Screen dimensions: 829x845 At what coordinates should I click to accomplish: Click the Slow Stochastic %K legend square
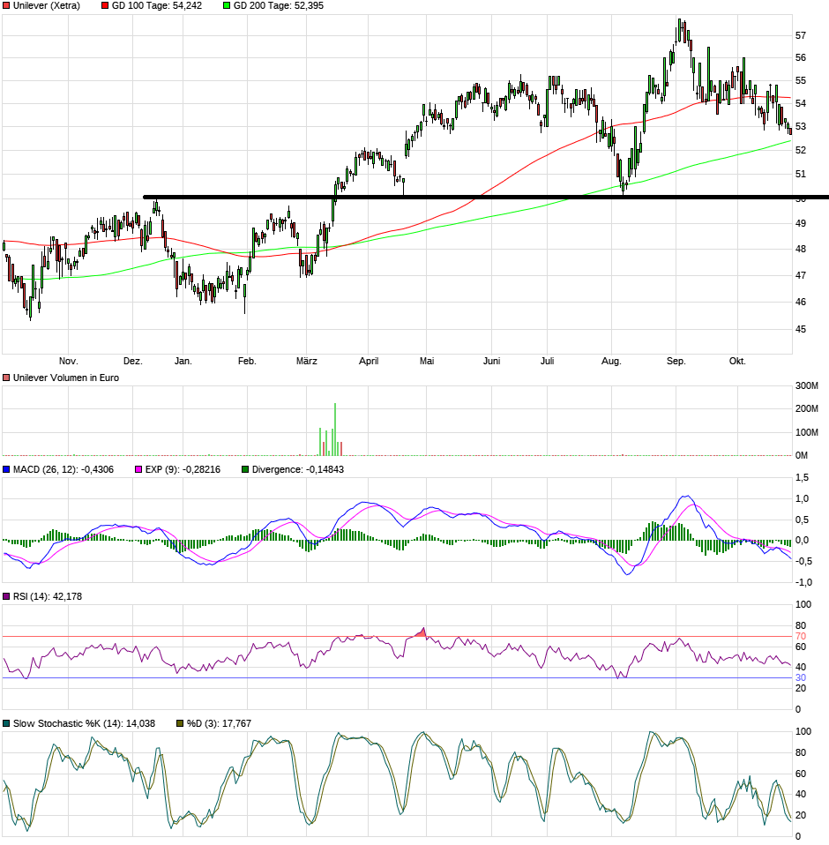[6, 723]
